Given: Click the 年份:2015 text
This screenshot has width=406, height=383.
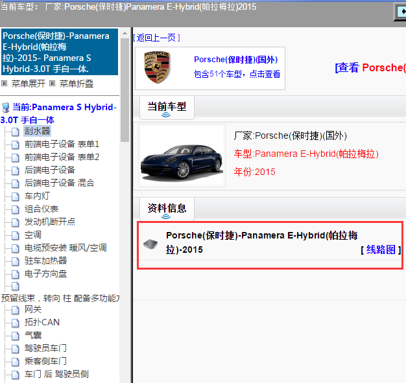Looking at the screenshot, I should (254, 172).
